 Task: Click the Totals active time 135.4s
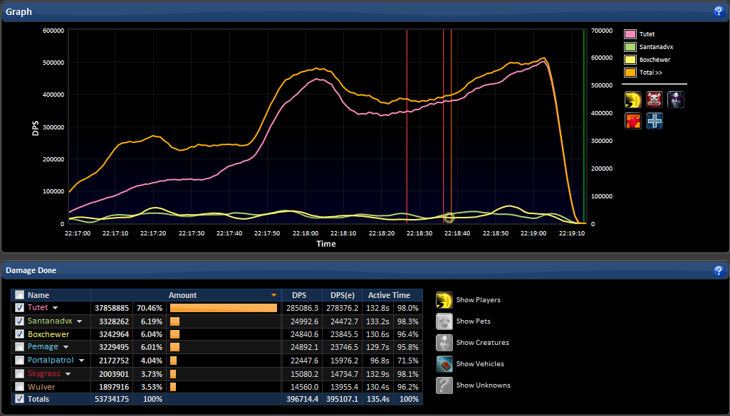coord(378,399)
